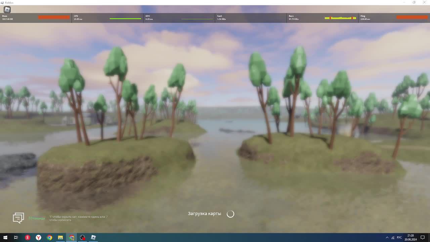Open the screen recorder app in taskbar
Screen dimensions: 430x242
click(83, 238)
